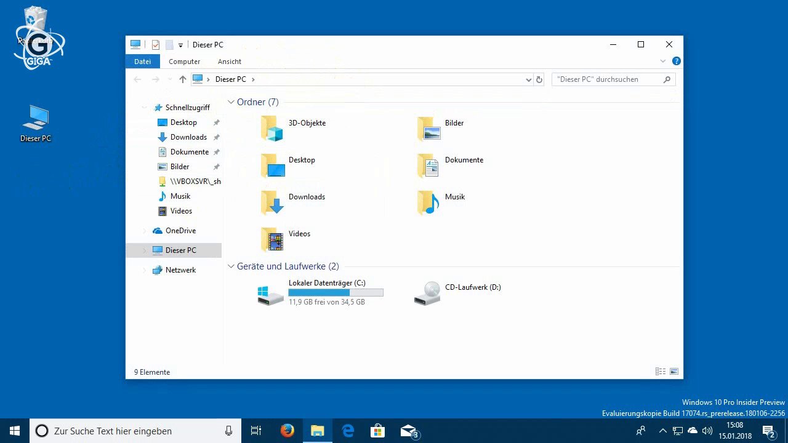Click the blue Help question mark icon
Image resolution: width=788 pixels, height=443 pixels.
tap(676, 62)
